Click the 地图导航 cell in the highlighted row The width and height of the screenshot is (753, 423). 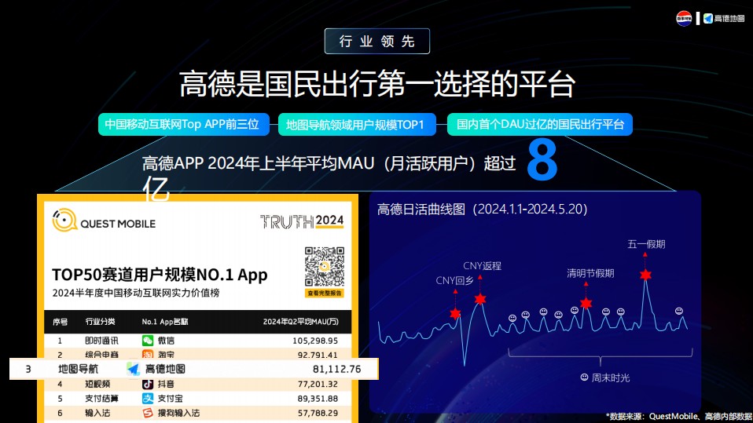(x=78, y=369)
